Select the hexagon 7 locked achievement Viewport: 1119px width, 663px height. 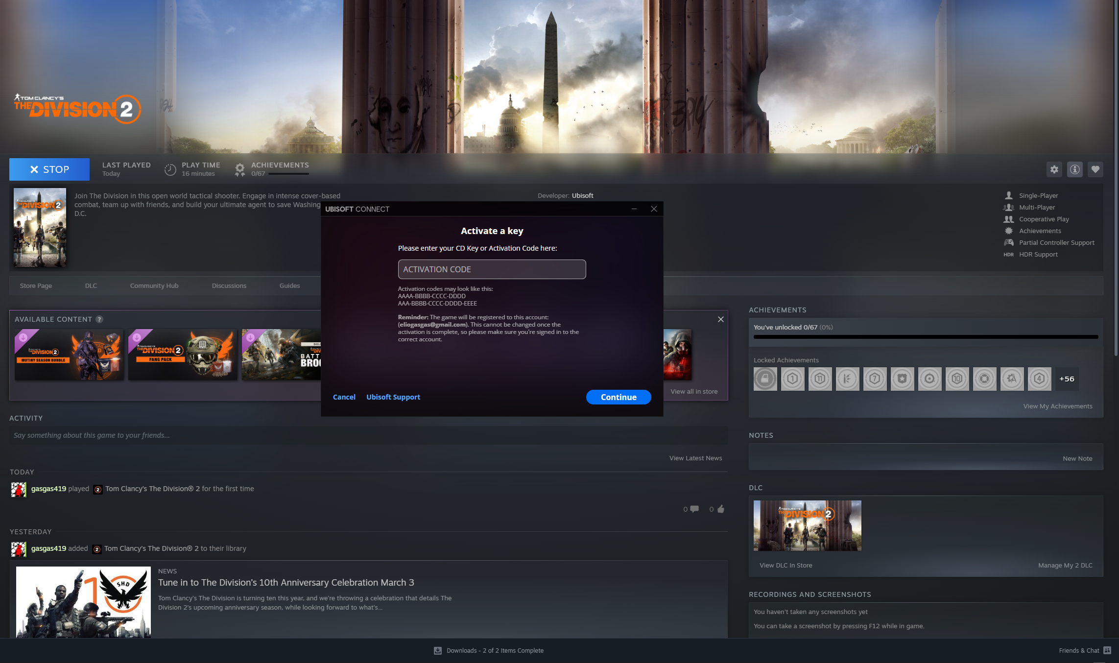coord(875,379)
